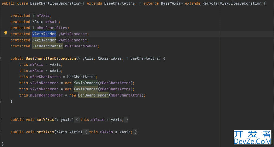
Task: Click XAxisRender type in the protected field line
Action: point(44,40)
